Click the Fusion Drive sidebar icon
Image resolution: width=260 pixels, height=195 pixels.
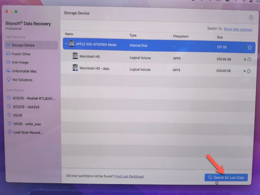tap(8, 54)
